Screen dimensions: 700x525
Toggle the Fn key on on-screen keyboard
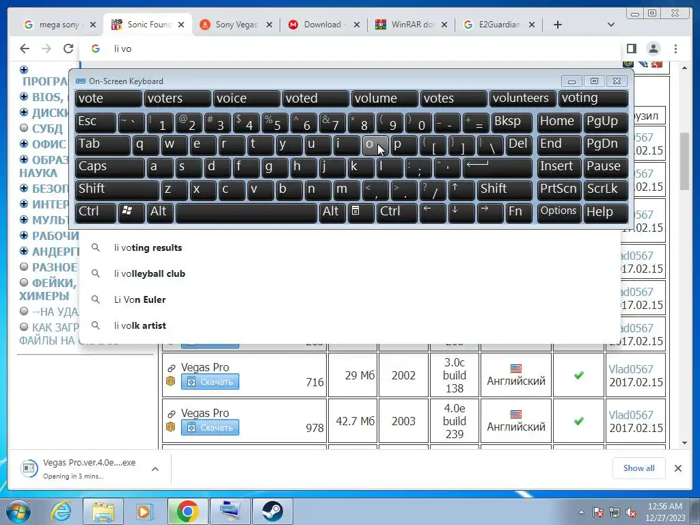point(520,212)
